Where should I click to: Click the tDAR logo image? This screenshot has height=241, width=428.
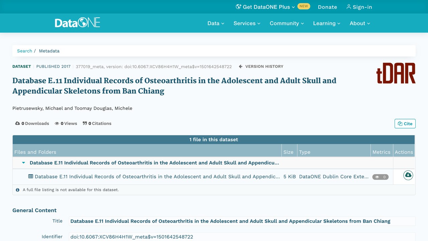(396, 73)
